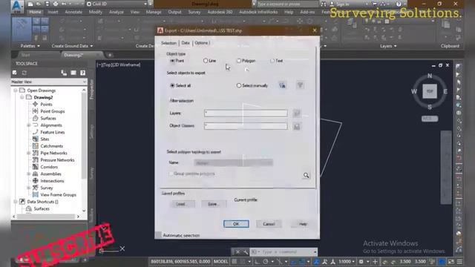475x267 pixels.
Task: Open the Autodesk application menu logo
Action: (x=17, y=6)
